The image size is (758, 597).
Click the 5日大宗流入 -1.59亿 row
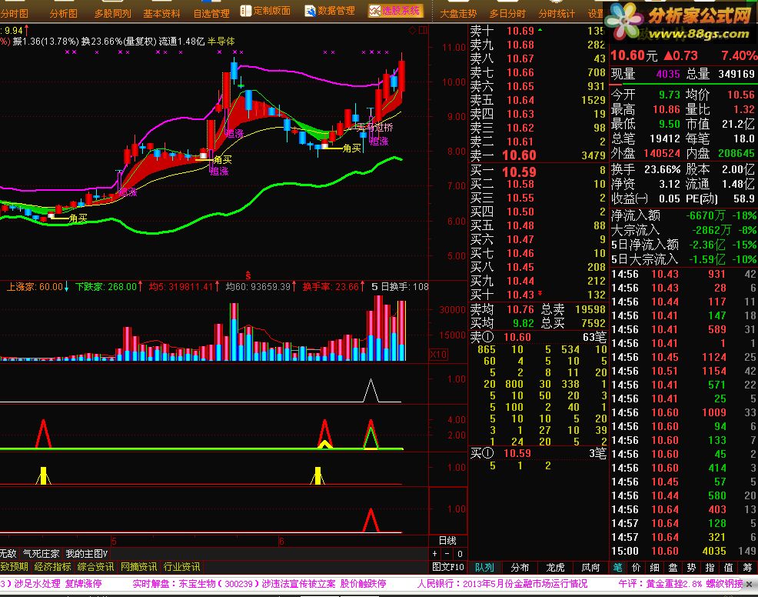[x=683, y=260]
